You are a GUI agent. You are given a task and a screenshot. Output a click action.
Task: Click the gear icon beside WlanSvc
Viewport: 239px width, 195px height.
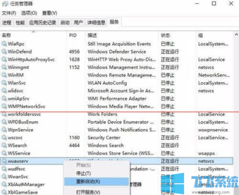click(x=4, y=83)
